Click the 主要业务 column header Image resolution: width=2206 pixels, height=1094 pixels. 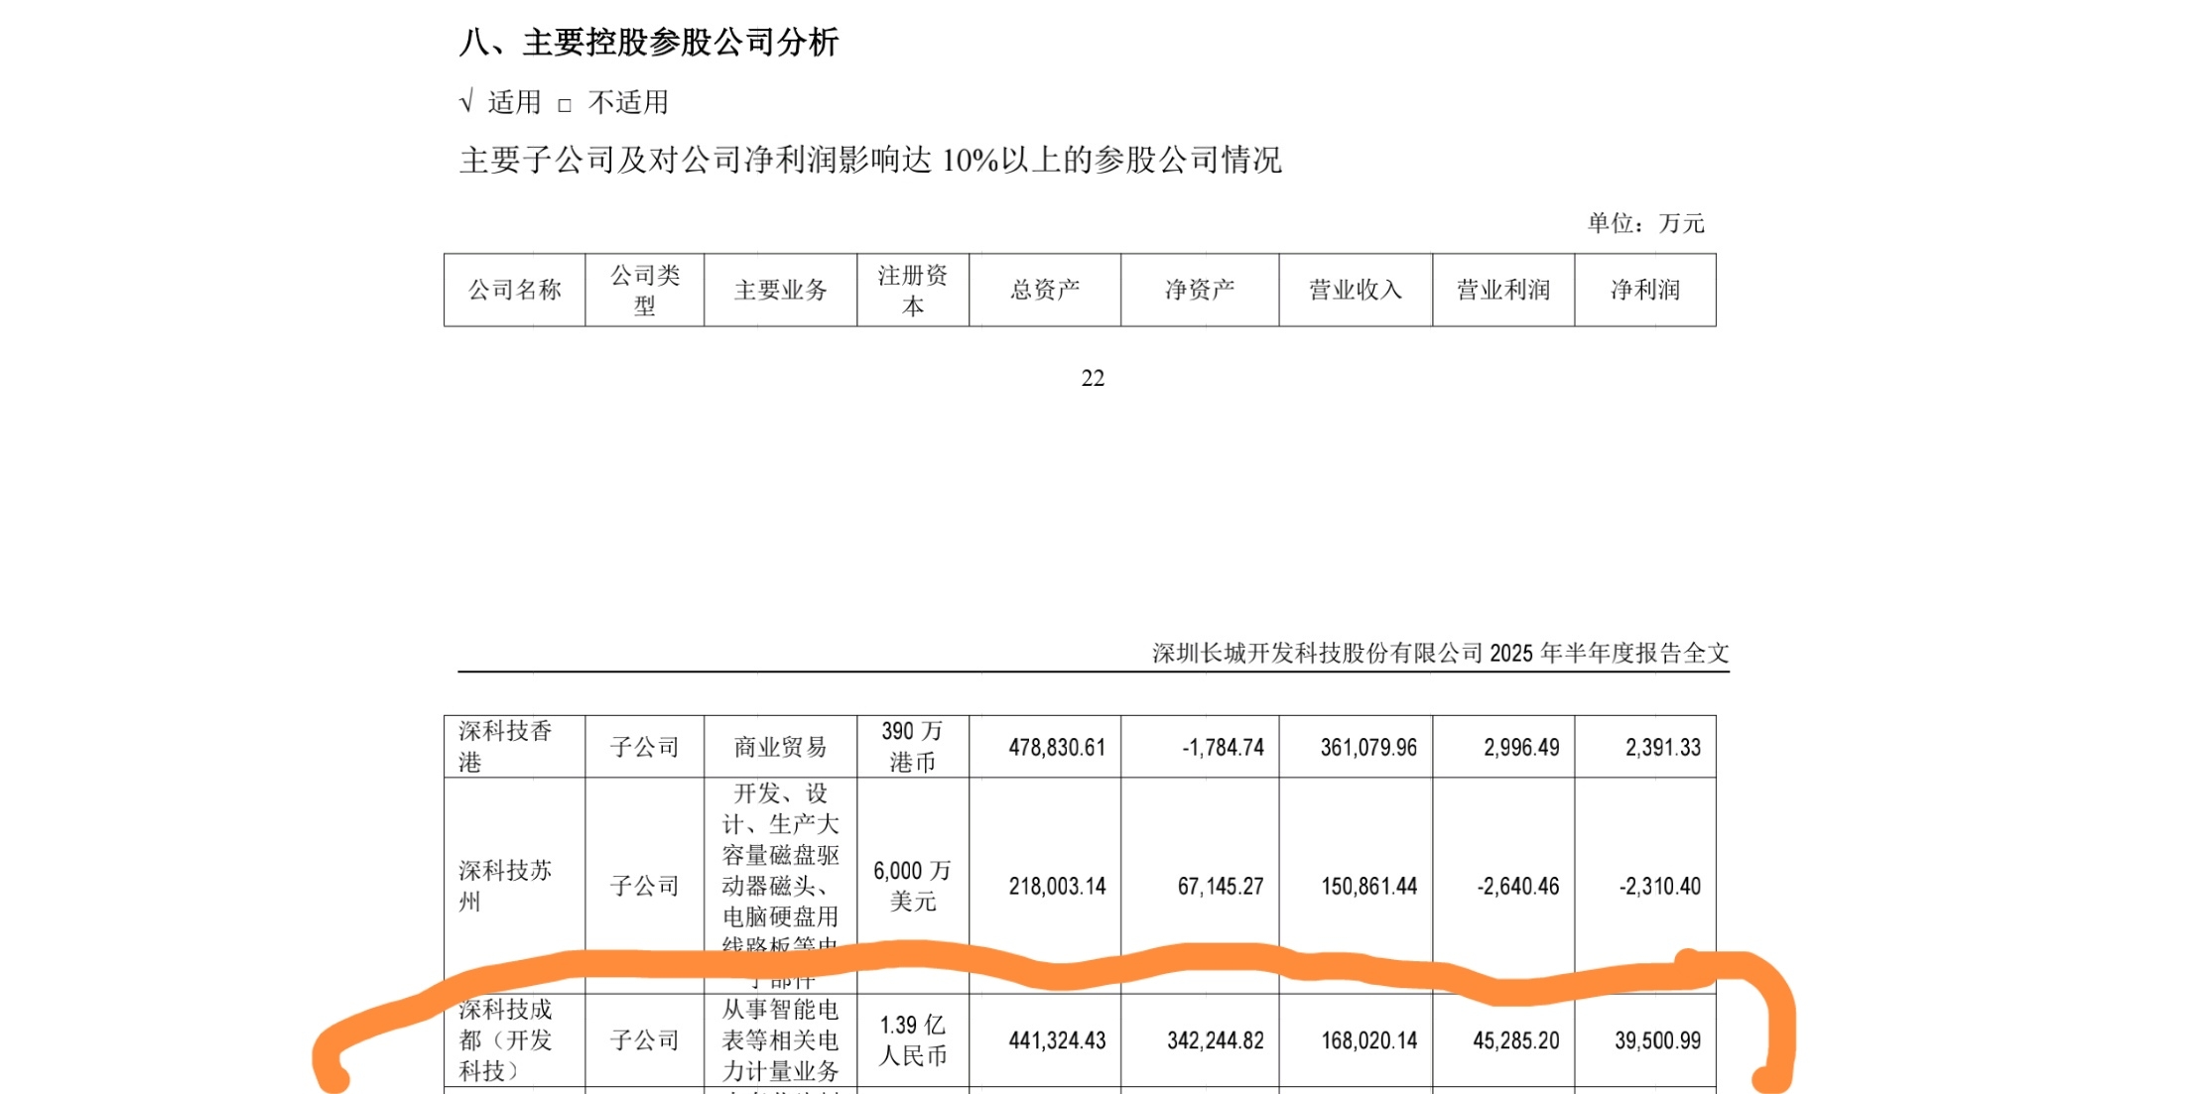point(781,290)
